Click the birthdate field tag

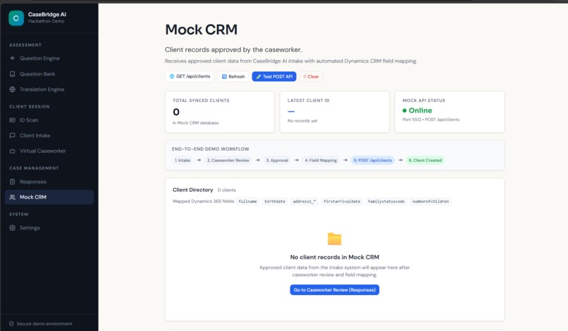275,201
